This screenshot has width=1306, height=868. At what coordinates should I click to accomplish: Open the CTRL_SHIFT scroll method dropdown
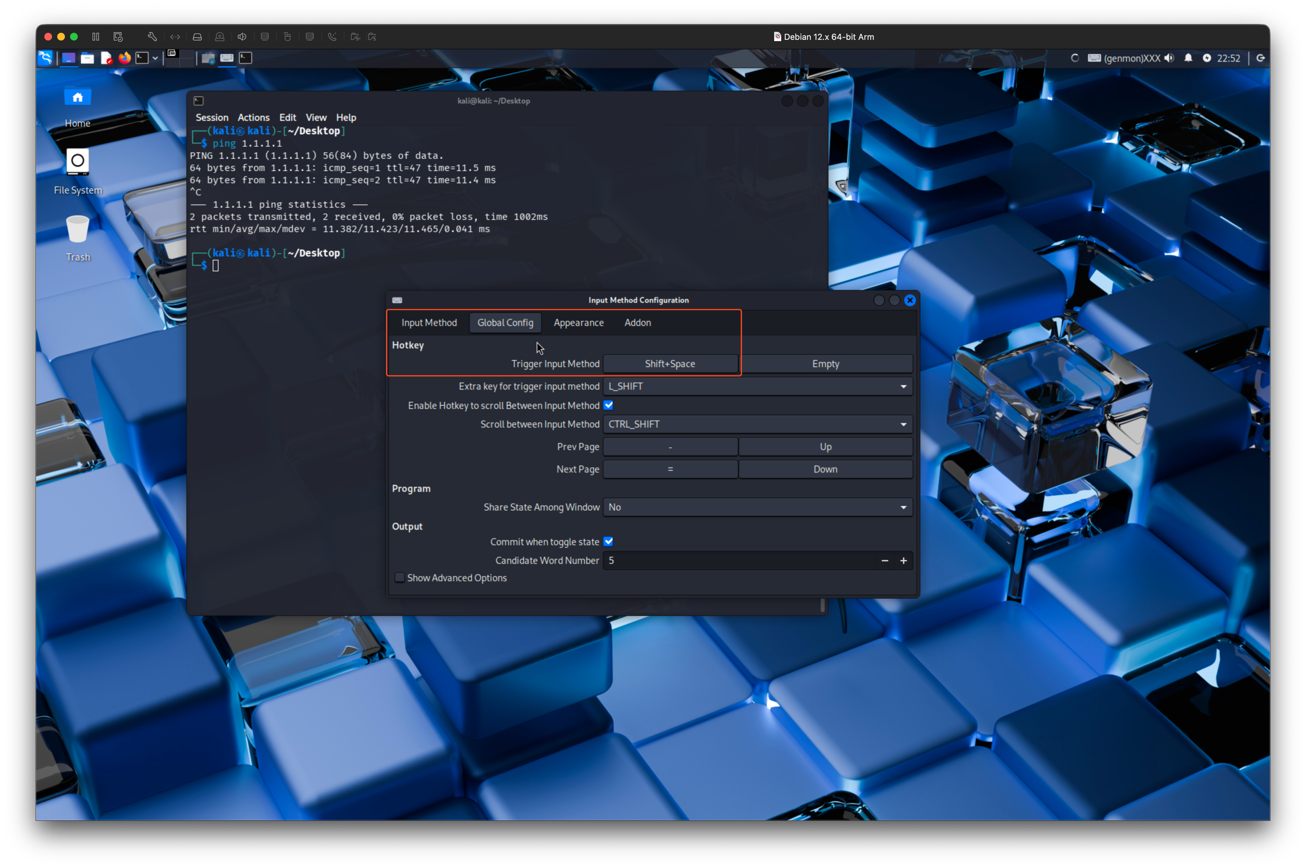point(757,424)
